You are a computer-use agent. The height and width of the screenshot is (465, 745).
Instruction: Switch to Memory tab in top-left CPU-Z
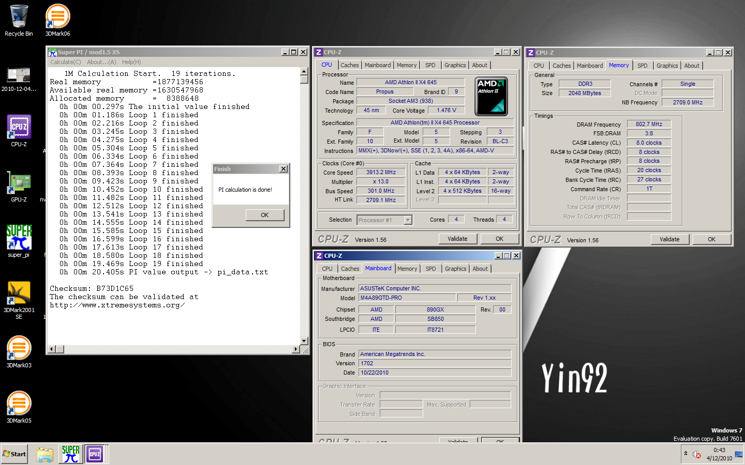coord(407,65)
